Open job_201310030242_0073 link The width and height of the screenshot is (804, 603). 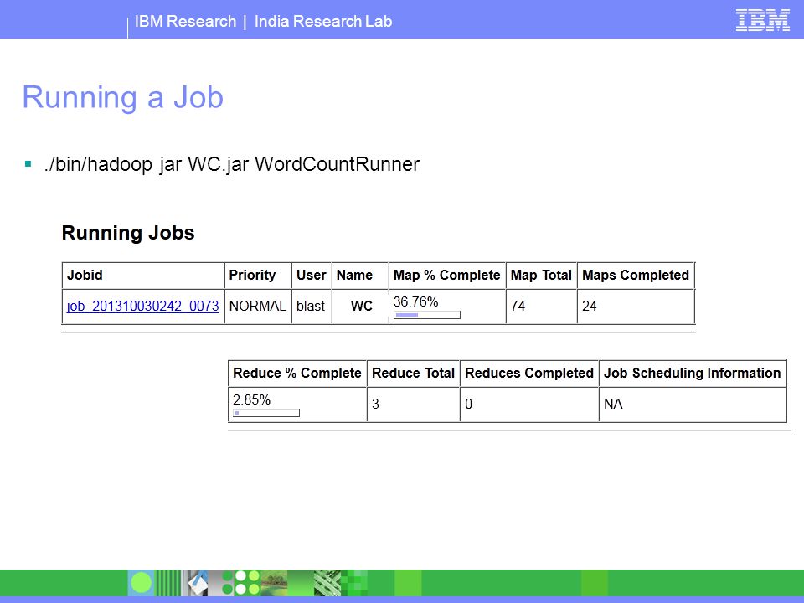coord(142,307)
